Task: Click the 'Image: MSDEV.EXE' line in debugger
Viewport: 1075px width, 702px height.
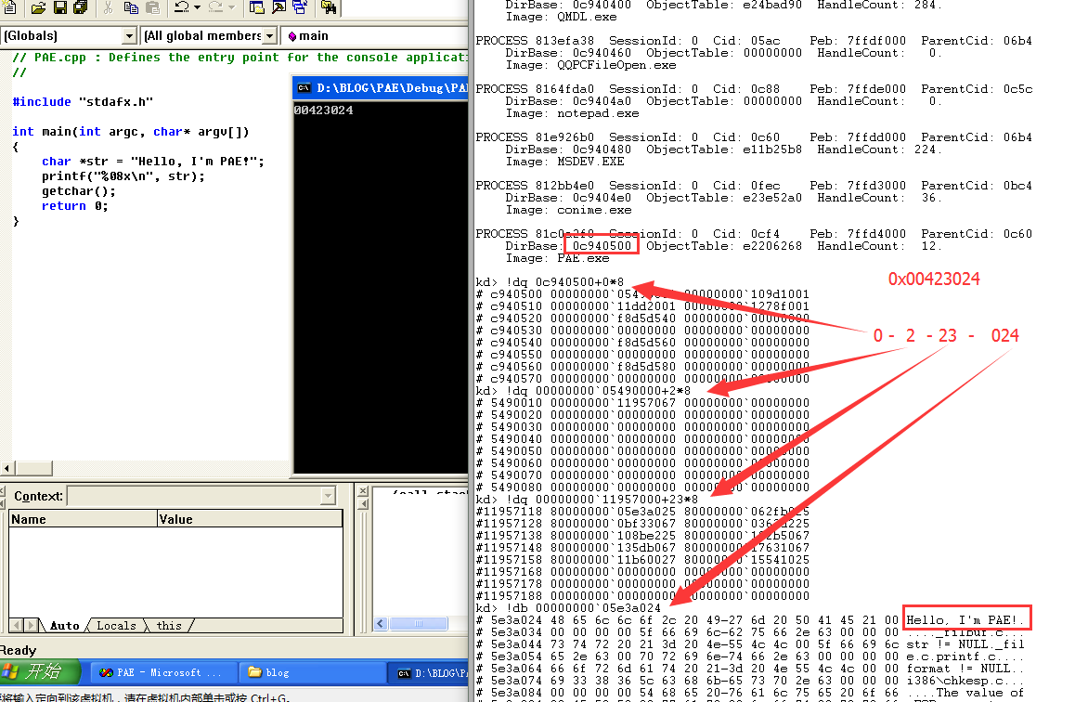Action: [565, 161]
